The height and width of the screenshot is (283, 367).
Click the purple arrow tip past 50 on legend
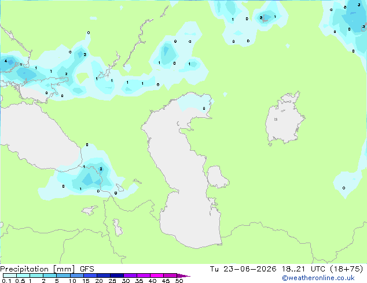coord(183,275)
